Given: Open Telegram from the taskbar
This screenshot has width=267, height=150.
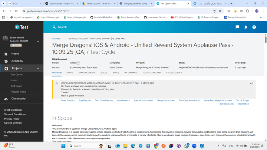Looking at the screenshot, I should point(141,146).
